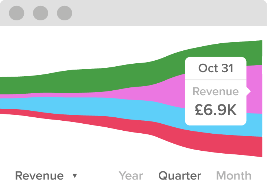Image resolution: width=267 pixels, height=194 pixels.
Task: Click the £6.9K revenue value in tooltip
Action: pyautogui.click(x=215, y=110)
